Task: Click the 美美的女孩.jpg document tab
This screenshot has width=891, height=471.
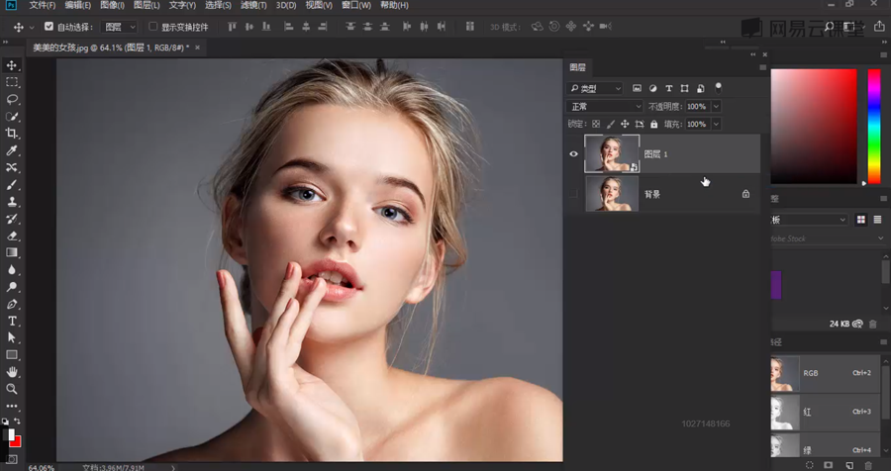Action: tap(109, 47)
